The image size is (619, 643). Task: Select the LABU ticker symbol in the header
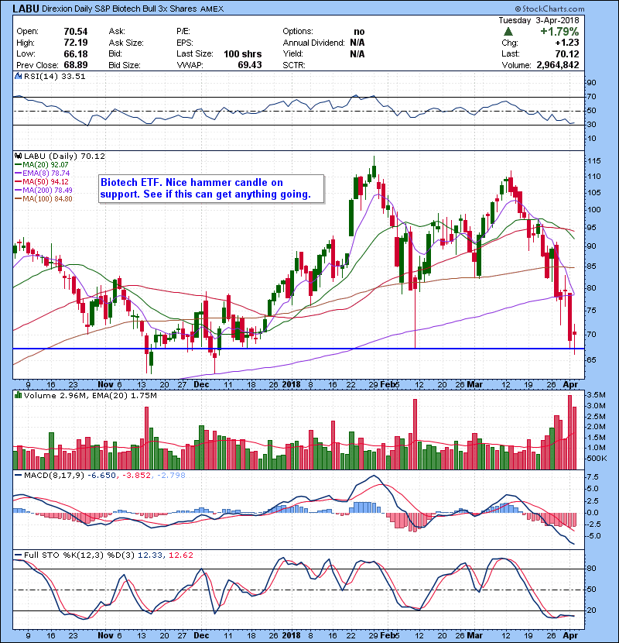[26, 9]
